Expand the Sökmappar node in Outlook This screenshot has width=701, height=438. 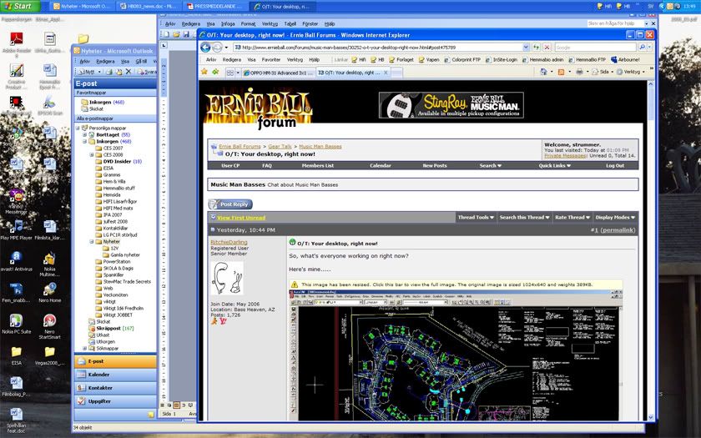point(84,348)
